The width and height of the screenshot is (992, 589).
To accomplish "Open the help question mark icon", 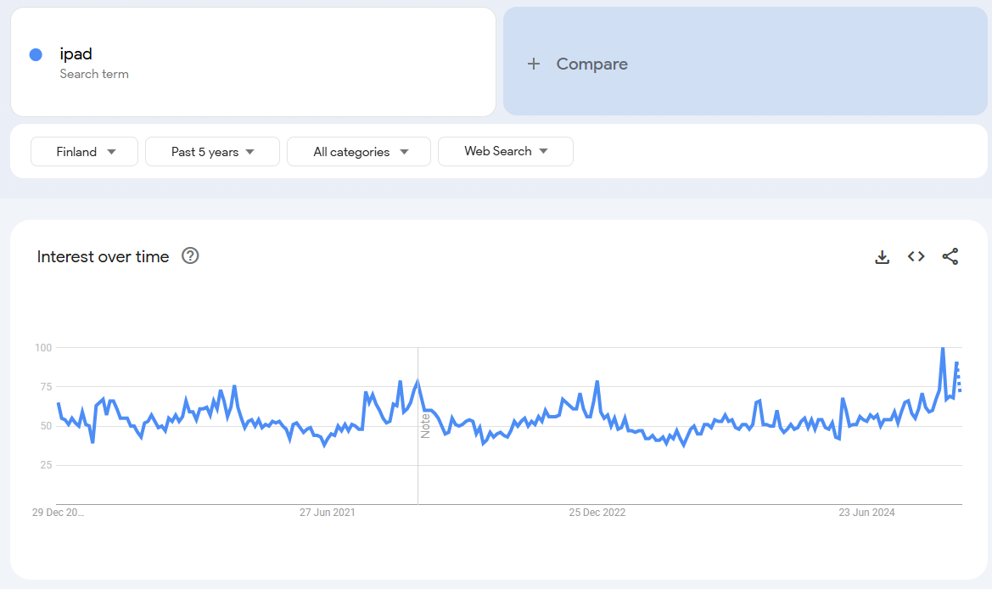I will (x=190, y=256).
